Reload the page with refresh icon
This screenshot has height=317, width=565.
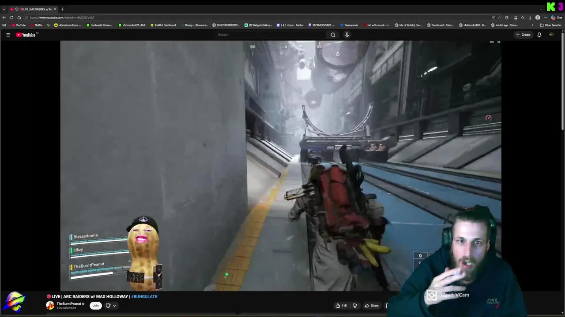coord(11,18)
